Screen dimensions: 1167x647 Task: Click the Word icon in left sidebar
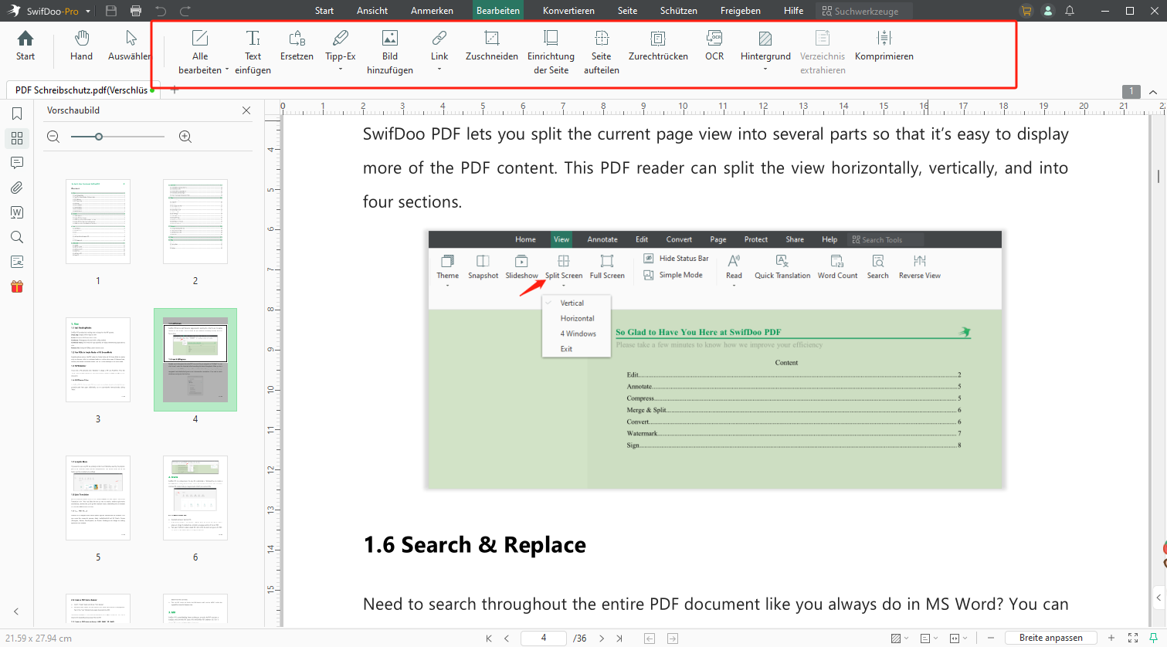click(x=17, y=212)
